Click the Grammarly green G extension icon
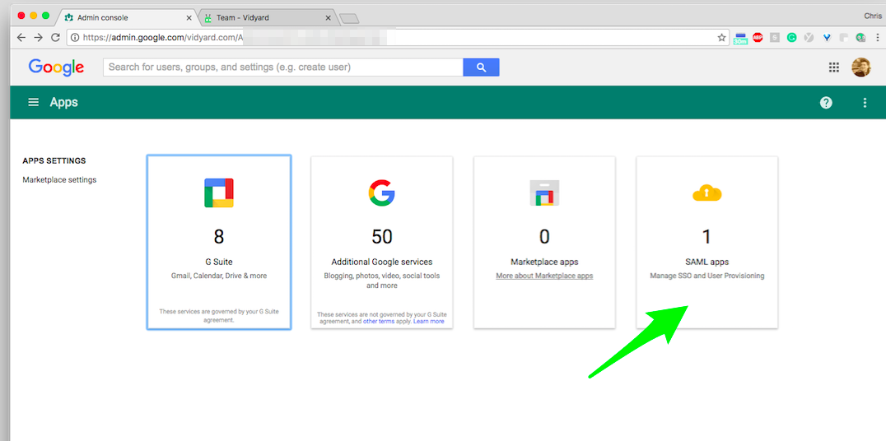The image size is (886, 441). pos(792,38)
